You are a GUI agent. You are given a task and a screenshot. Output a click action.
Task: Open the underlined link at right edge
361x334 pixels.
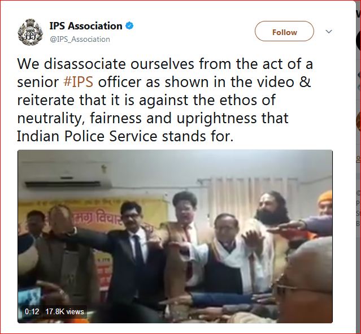point(359,158)
